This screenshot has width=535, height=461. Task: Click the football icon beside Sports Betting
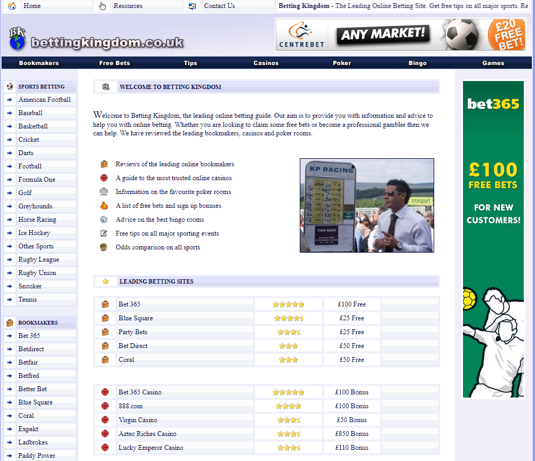pyautogui.click(x=10, y=87)
